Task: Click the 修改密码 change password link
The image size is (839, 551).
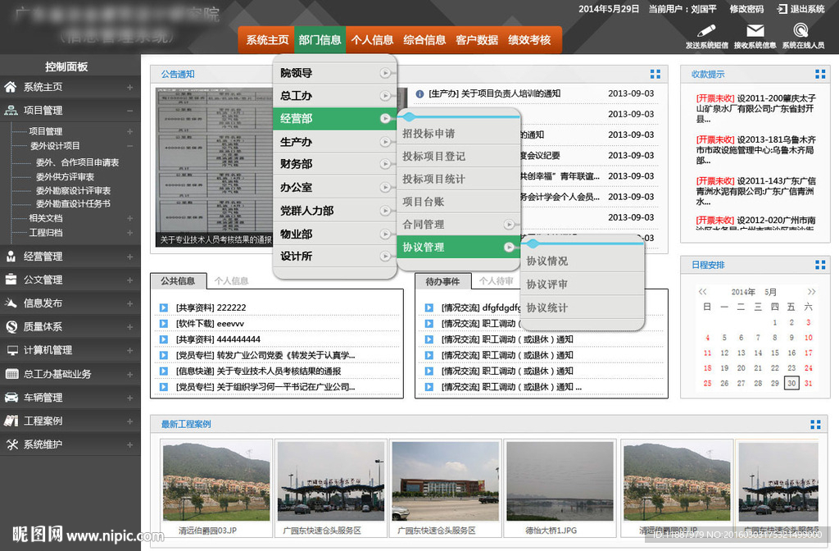Action: [746, 9]
